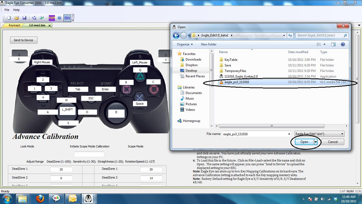This screenshot has height=204, width=362.
Task: Click the Google Talk taskbar icon
Action: point(56,198)
